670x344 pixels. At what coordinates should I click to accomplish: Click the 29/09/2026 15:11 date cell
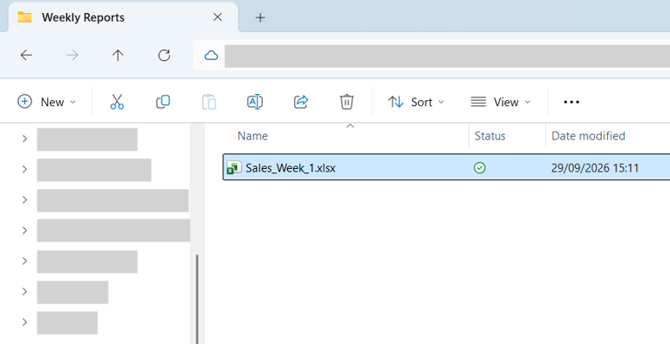click(595, 168)
